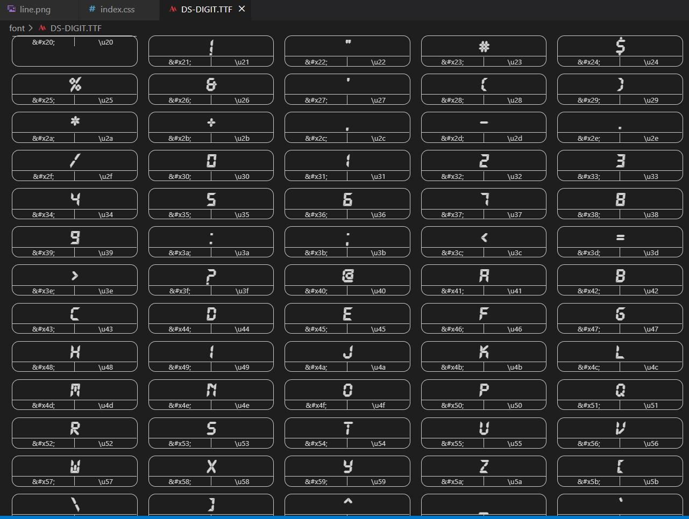The width and height of the screenshot is (689, 519).
Task: Click the letter H glyph
Action: tap(75, 352)
